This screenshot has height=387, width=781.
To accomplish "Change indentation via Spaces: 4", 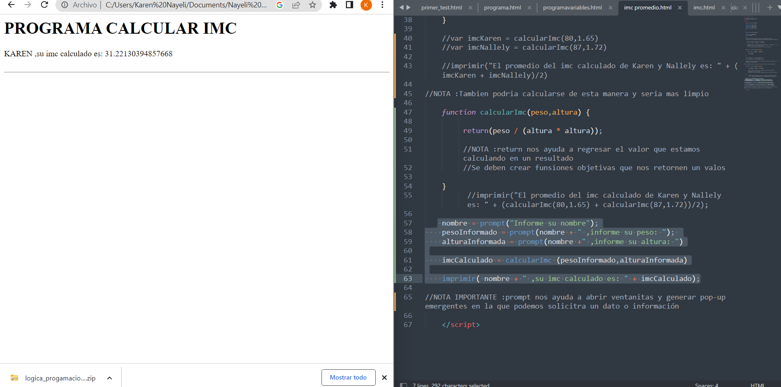I will 706,385.
